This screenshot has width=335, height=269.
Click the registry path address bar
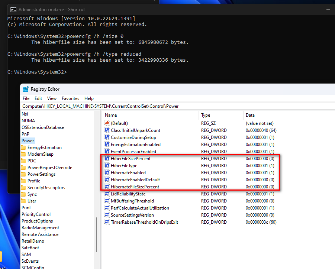[x=178, y=106]
